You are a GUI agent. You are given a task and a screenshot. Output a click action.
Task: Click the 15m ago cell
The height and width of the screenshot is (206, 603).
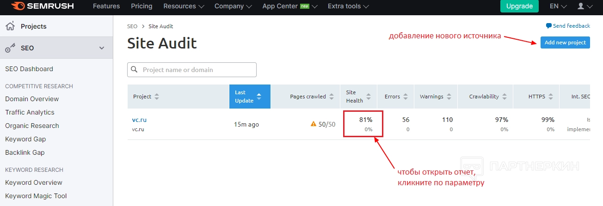tap(246, 124)
